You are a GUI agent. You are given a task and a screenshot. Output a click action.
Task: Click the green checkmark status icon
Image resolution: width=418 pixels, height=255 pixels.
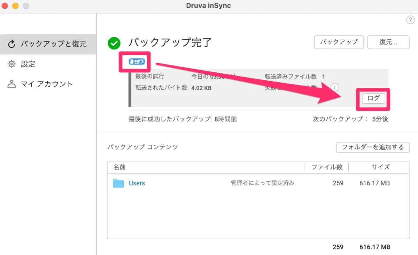pos(114,43)
